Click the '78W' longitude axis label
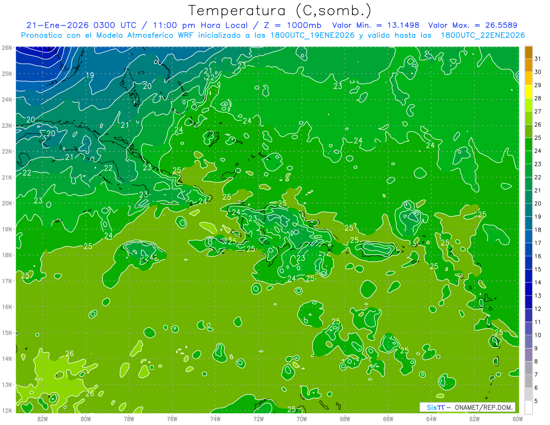The height and width of the screenshot is (425, 550). pyautogui.click(x=129, y=418)
